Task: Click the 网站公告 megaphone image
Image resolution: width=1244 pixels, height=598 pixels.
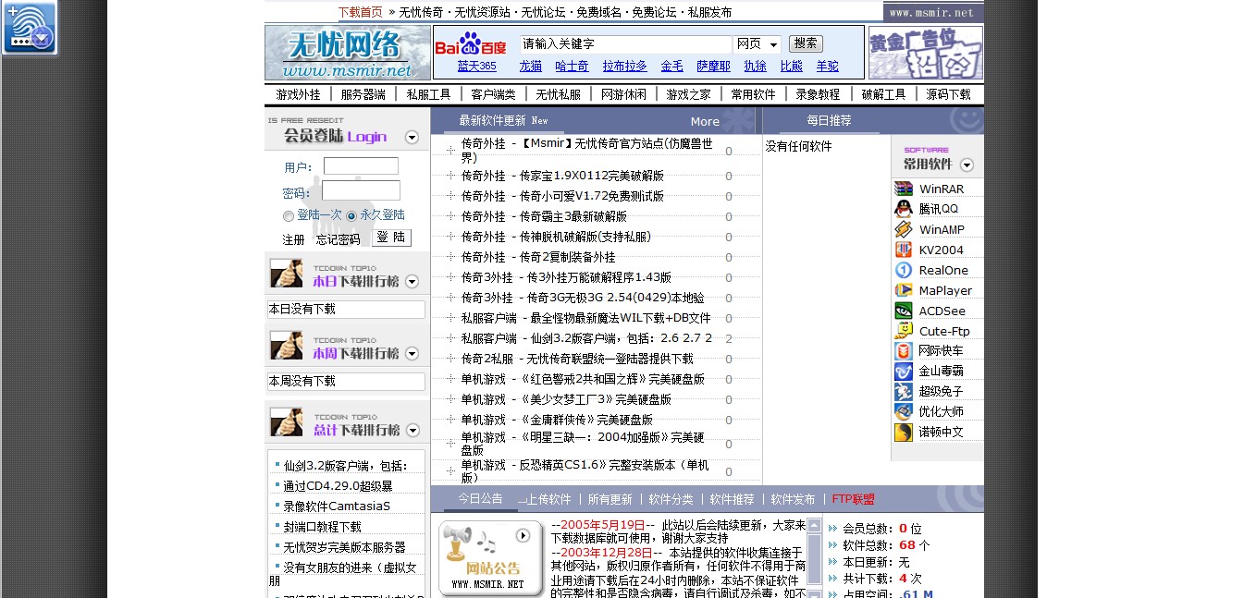Action: click(490, 558)
